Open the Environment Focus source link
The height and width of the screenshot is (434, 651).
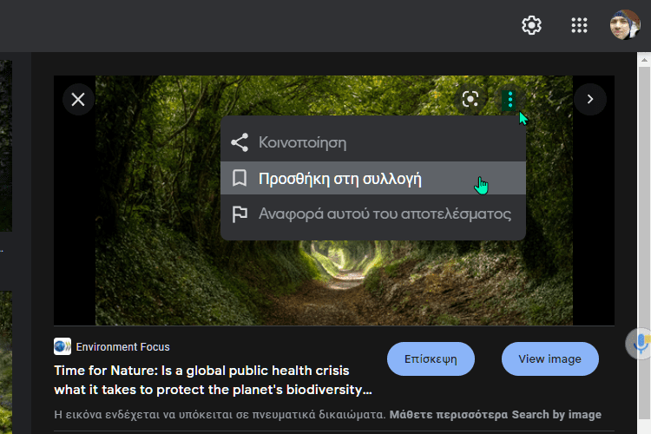pos(123,347)
